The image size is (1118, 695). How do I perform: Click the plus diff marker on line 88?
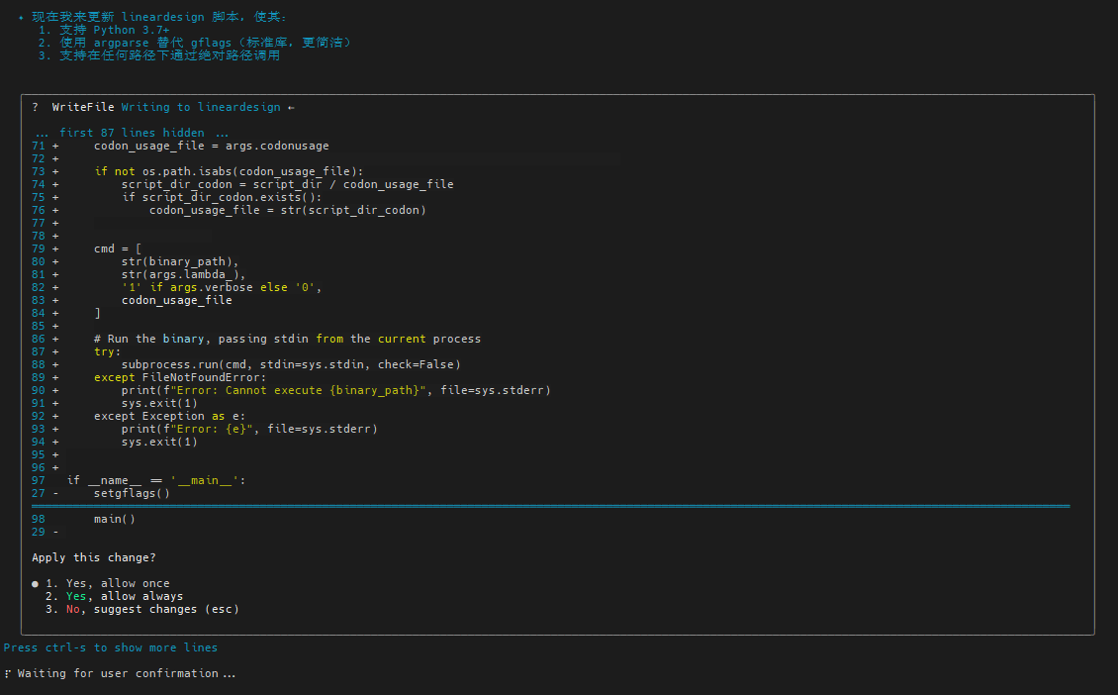coord(55,364)
